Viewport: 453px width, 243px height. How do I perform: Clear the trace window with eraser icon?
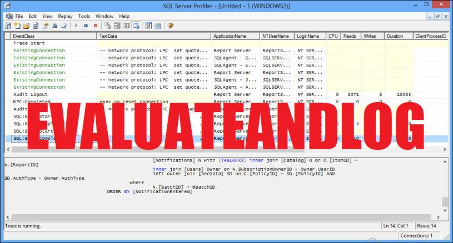point(64,26)
